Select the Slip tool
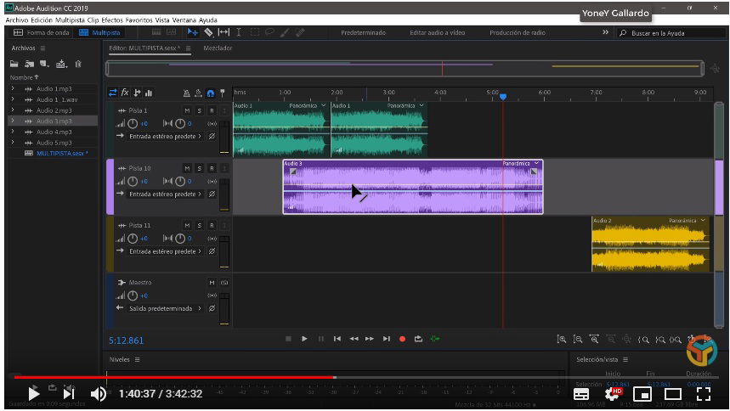 (x=224, y=32)
